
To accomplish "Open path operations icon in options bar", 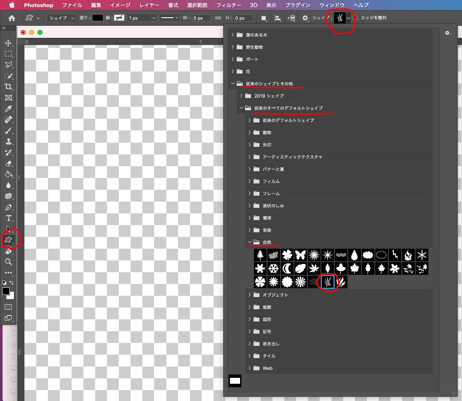I will [x=264, y=18].
